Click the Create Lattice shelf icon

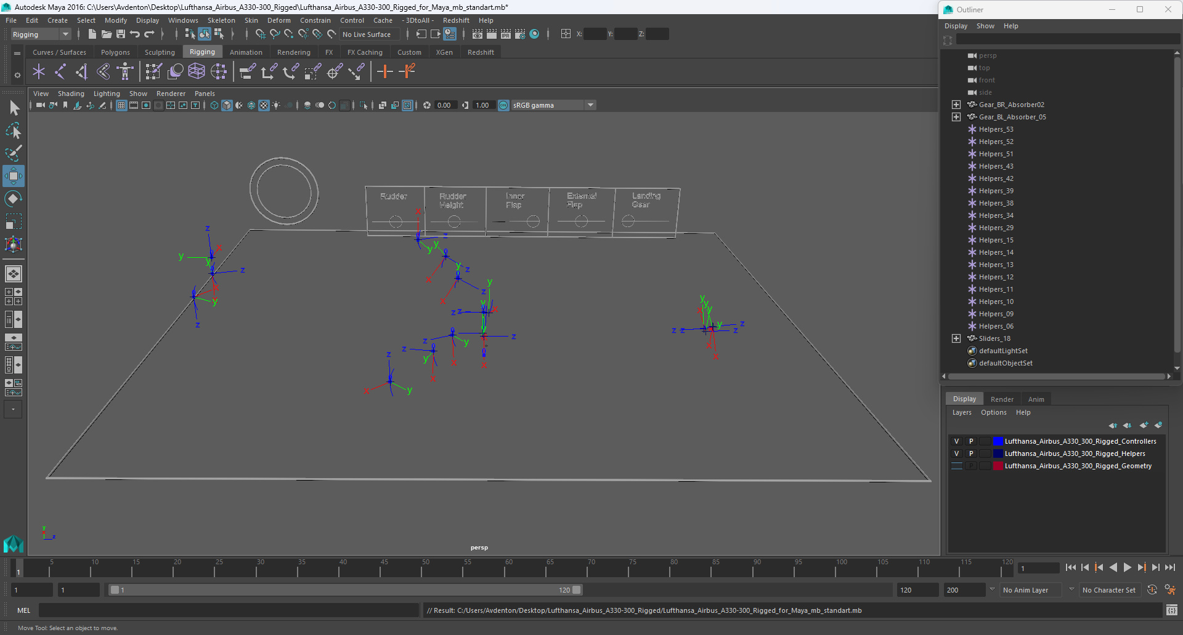pos(197,72)
